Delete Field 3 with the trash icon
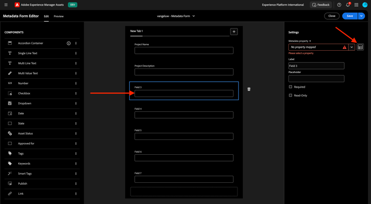The width and height of the screenshot is (371, 204). coord(249,89)
